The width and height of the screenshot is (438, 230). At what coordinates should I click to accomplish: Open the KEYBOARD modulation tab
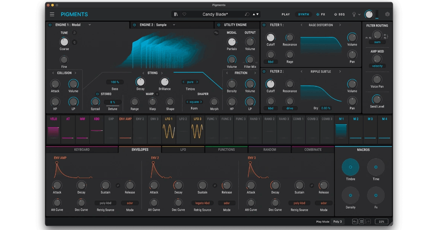click(x=82, y=150)
